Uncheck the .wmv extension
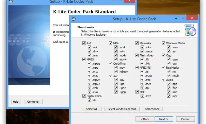 (169, 47)
